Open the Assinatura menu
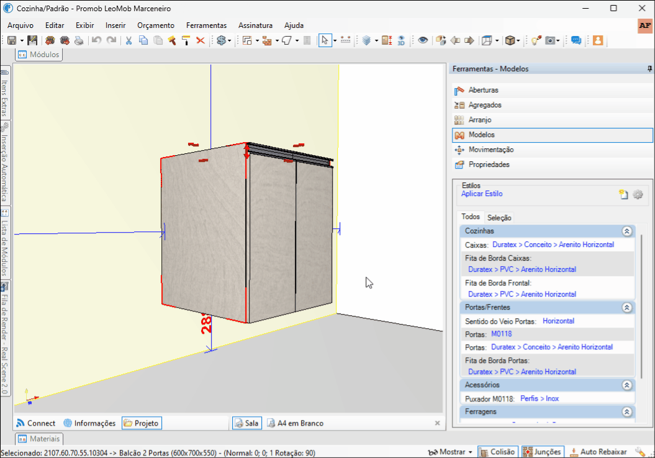 (255, 25)
